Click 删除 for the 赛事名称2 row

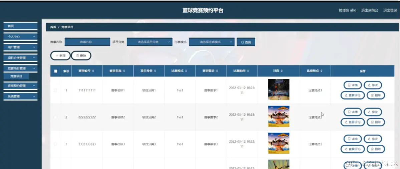376,122
